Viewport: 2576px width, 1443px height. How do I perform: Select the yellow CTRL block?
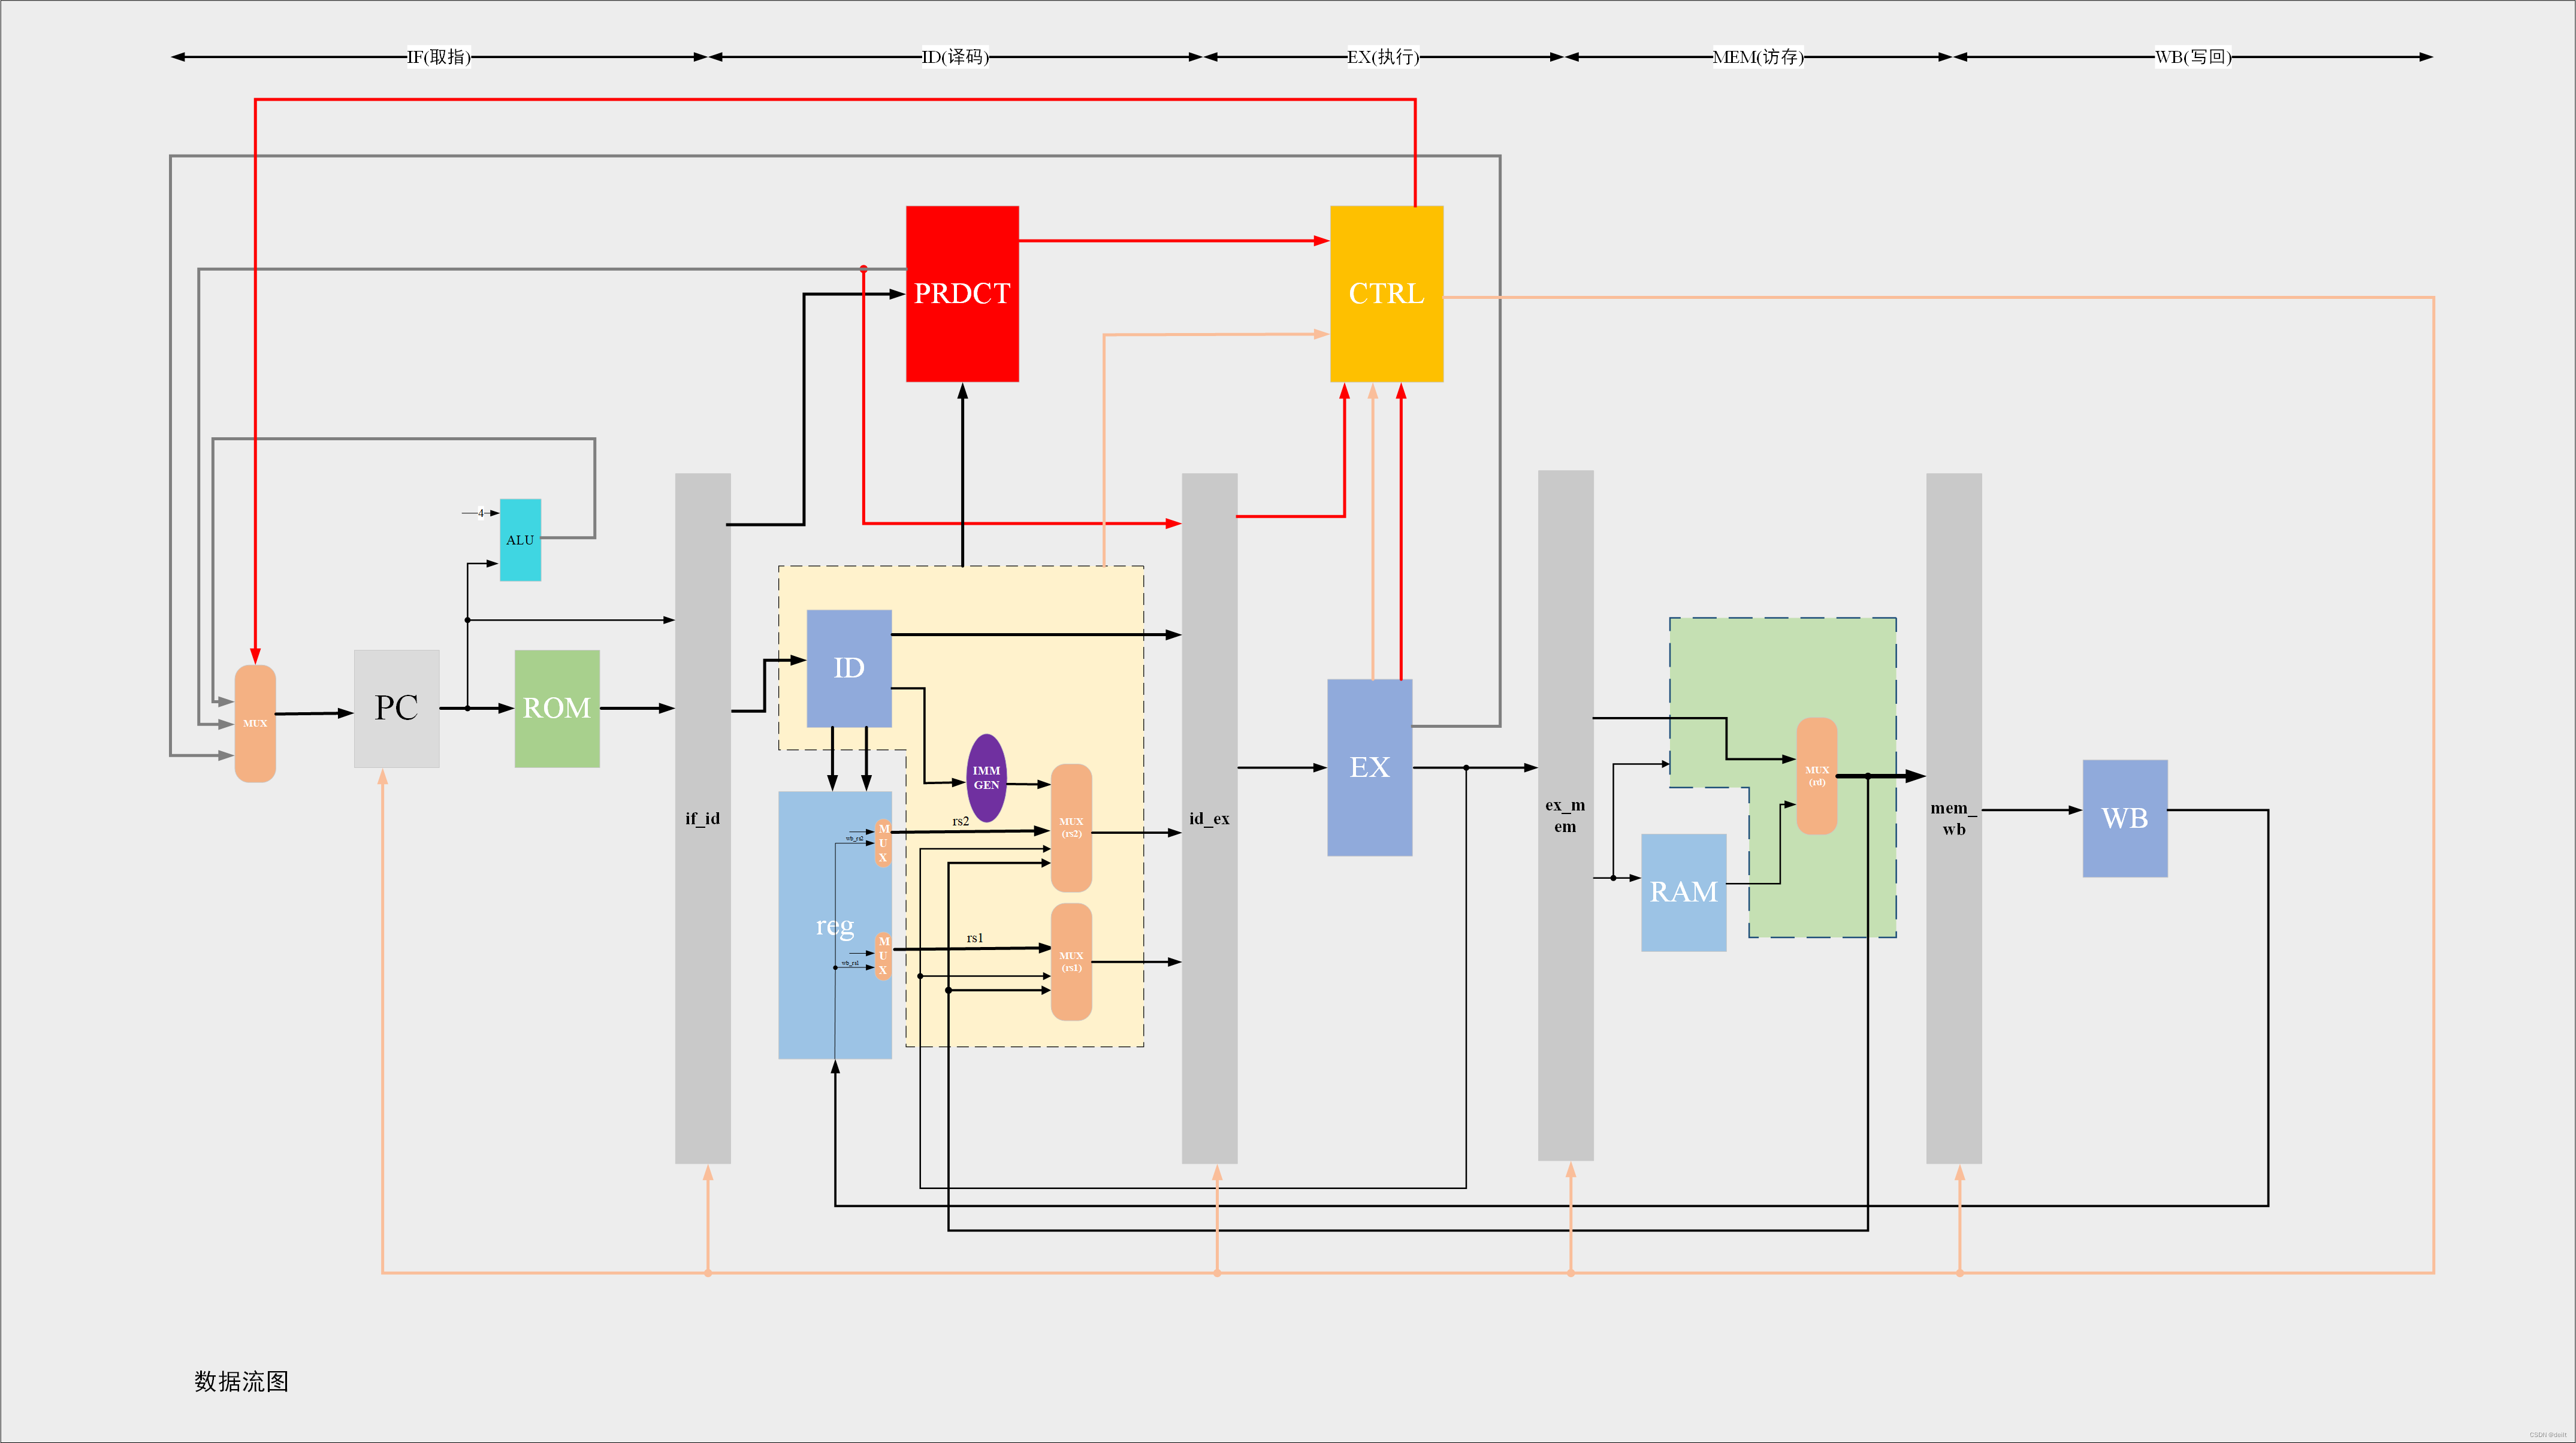click(1386, 293)
